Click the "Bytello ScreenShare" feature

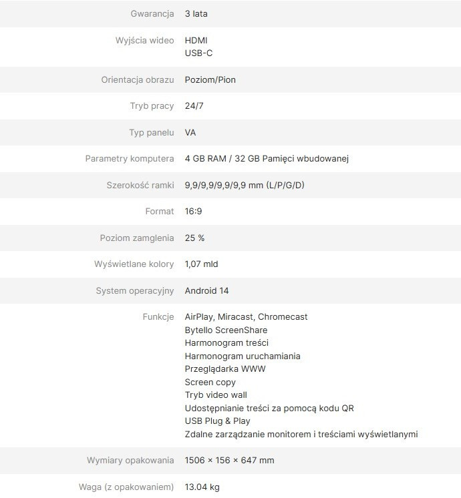click(x=226, y=330)
